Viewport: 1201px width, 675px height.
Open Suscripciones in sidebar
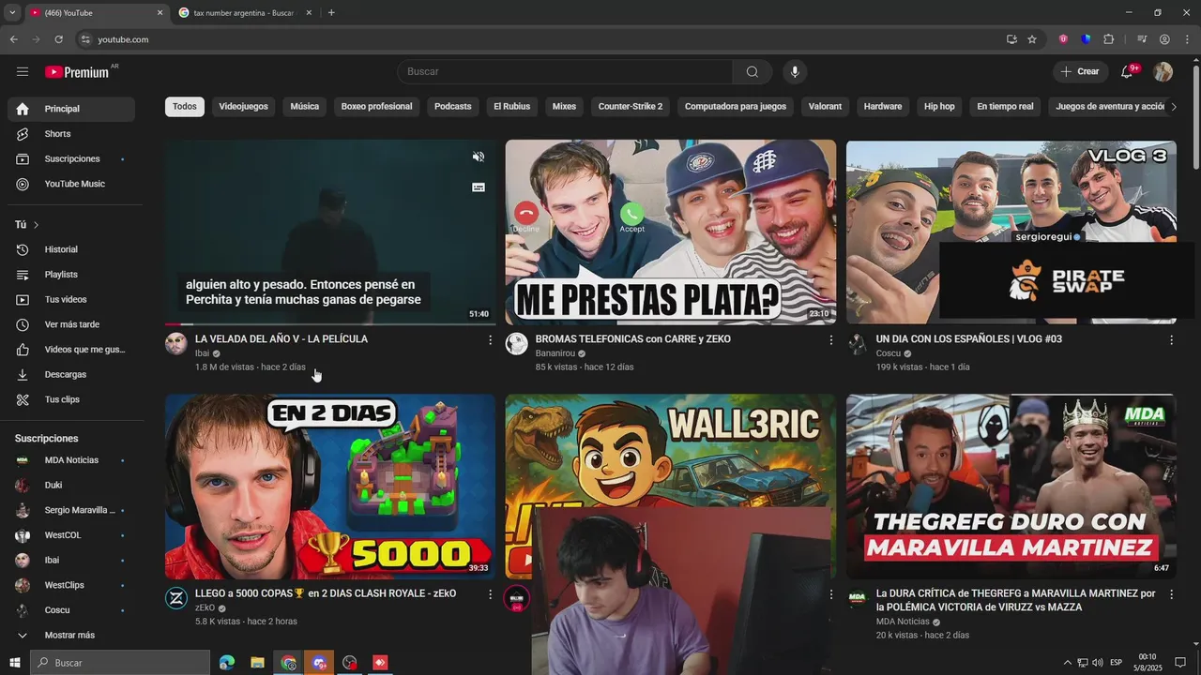(71, 158)
